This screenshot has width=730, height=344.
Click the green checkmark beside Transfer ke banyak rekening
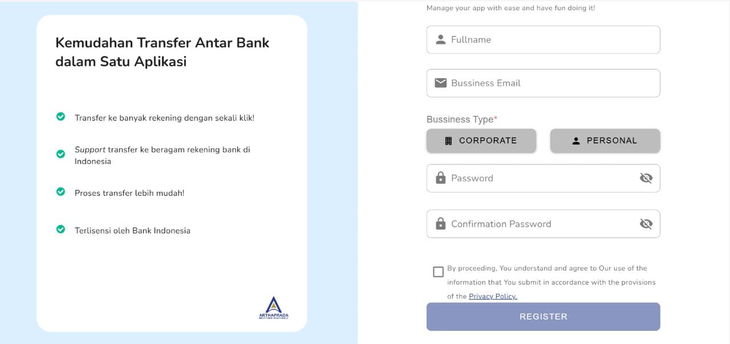point(60,117)
